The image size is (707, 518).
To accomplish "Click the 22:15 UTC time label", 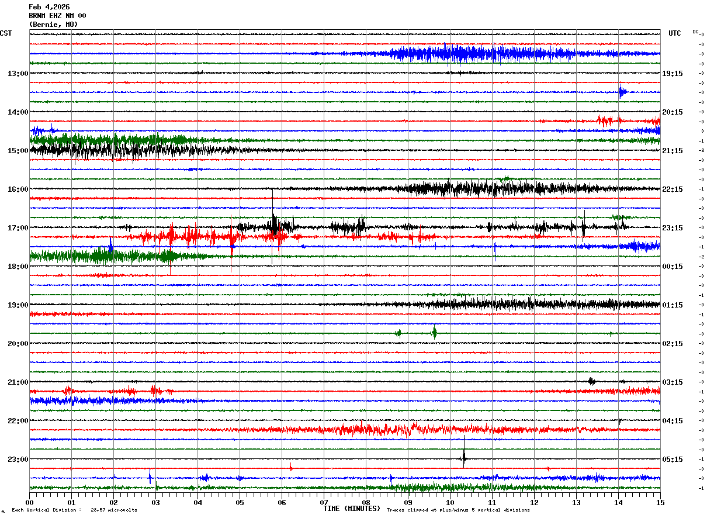I will pos(673,189).
